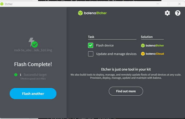
Task: Click the rock-5a_ubu…kde_b16.img file name
Action: 33,50
